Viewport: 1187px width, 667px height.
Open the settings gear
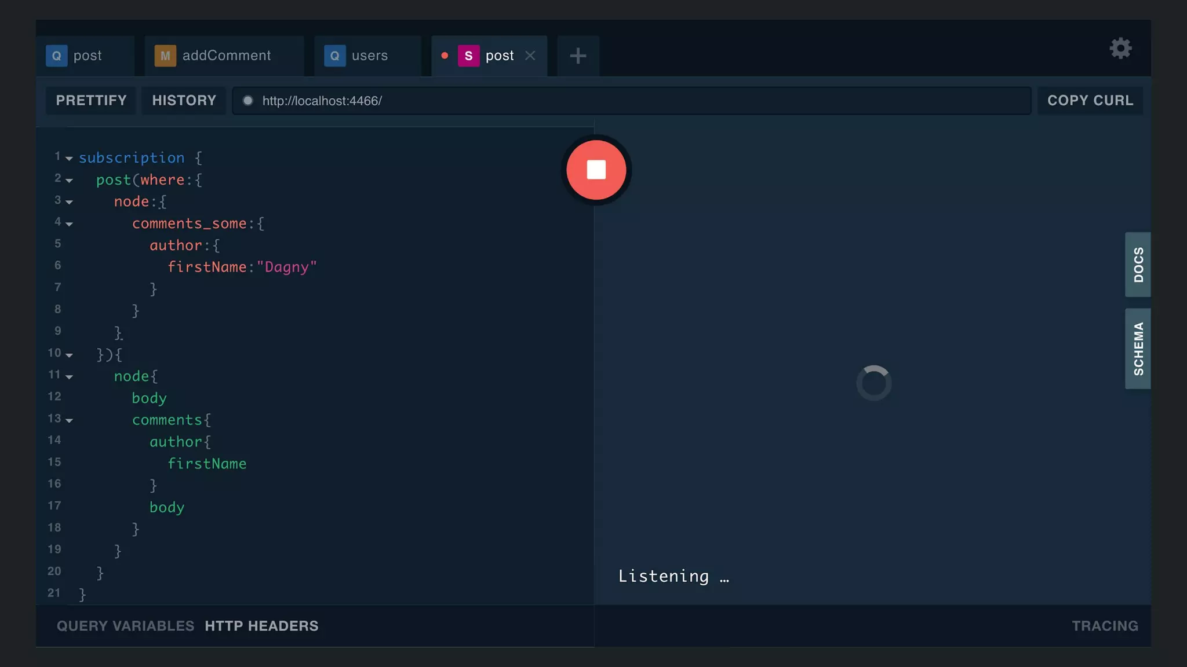pyautogui.click(x=1120, y=48)
